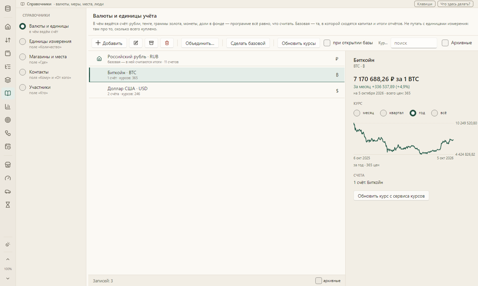Open the bar chart reports icon
The width and height of the screenshot is (478, 286).
pyautogui.click(x=8, y=106)
